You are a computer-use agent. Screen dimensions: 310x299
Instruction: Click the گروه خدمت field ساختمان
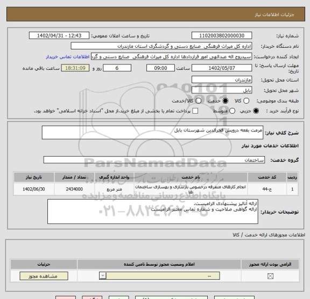tap(154, 160)
